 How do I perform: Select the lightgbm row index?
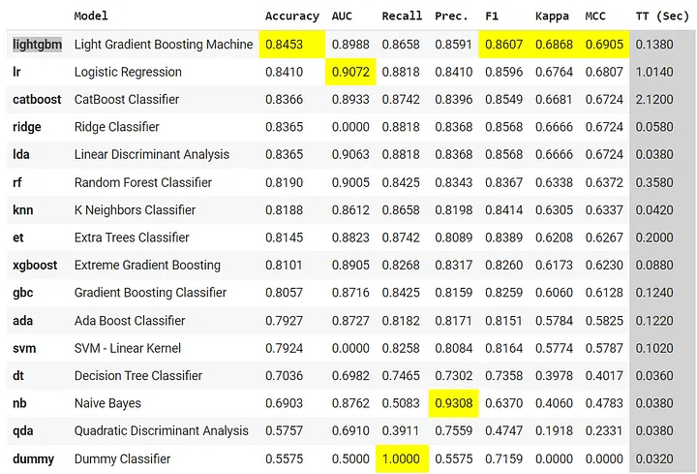point(37,45)
